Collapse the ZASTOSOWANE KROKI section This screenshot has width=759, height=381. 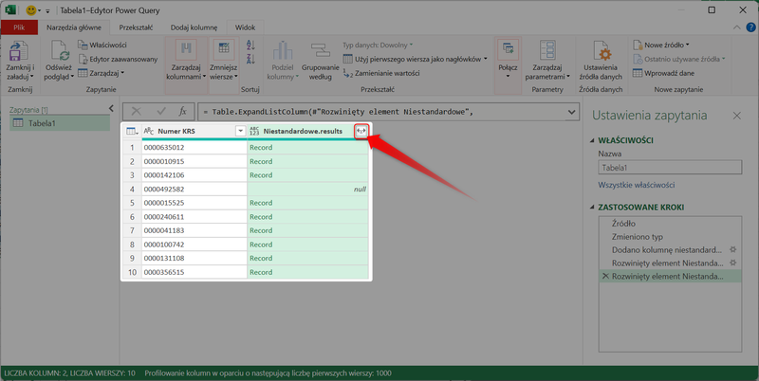click(592, 207)
